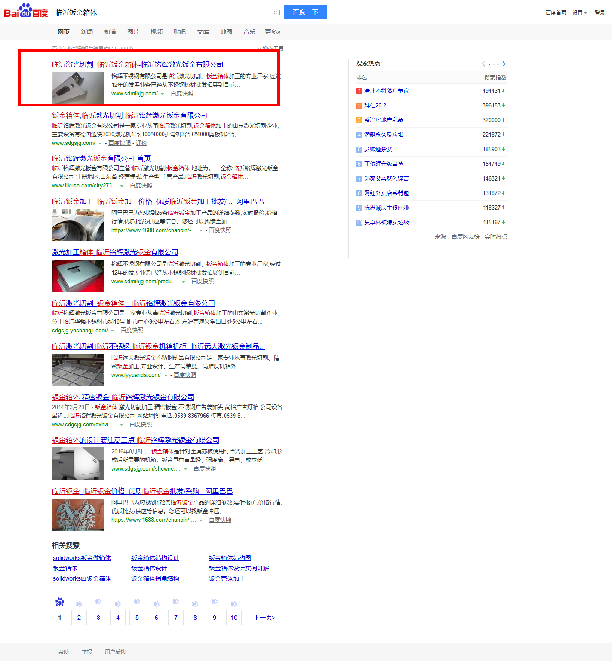The image size is (612, 661).
Task: Click the 下一页 next page button
Action: 264,618
